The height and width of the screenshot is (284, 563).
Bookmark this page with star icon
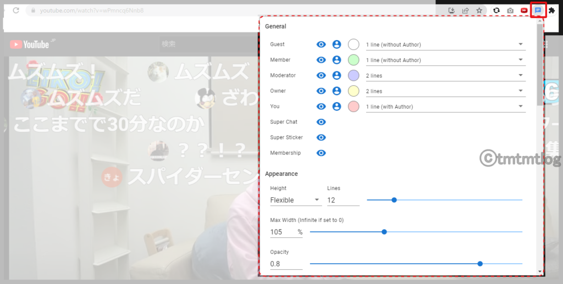[x=479, y=10]
